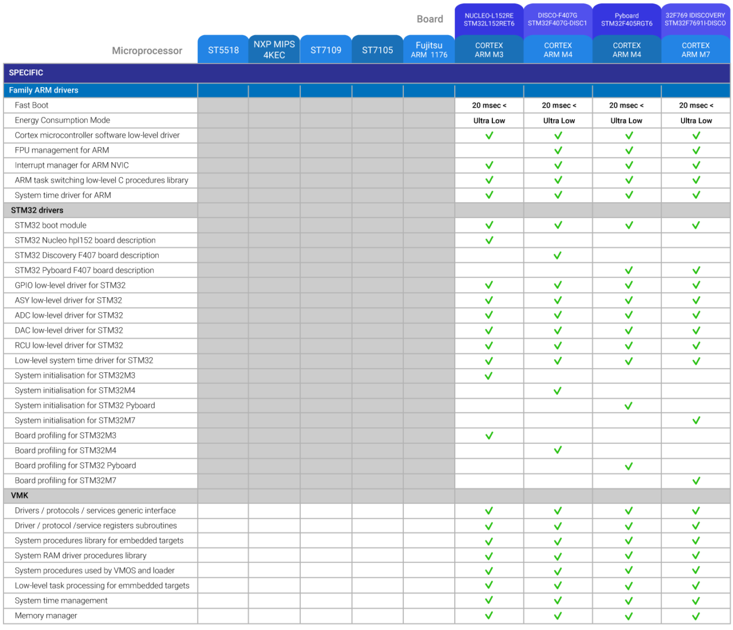Image resolution: width=733 pixels, height=630 pixels.
Task: Click the Pyboard STM32F405RGT6 board header
Action: pos(626,20)
